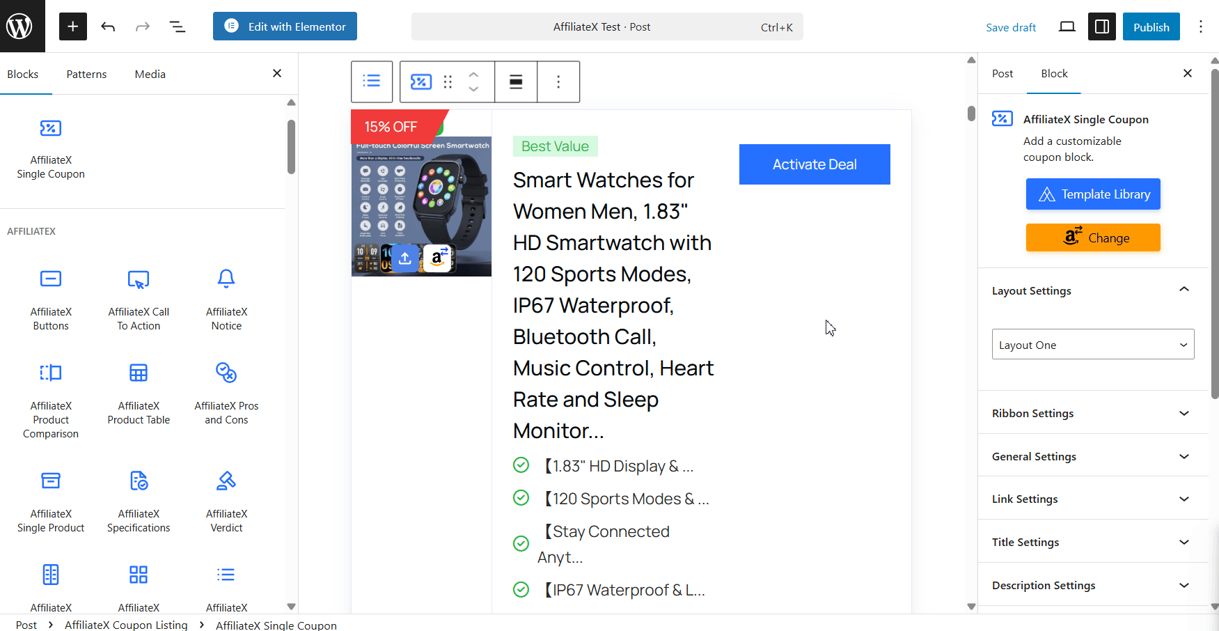Open the Layout One dropdown
The height and width of the screenshot is (631, 1219).
(1092, 345)
